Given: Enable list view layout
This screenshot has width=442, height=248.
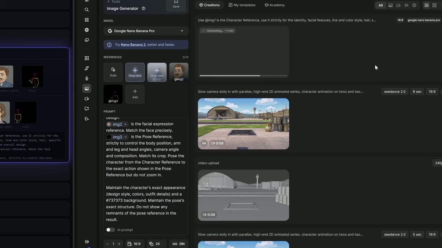Looking at the screenshot, I should pos(426,5).
